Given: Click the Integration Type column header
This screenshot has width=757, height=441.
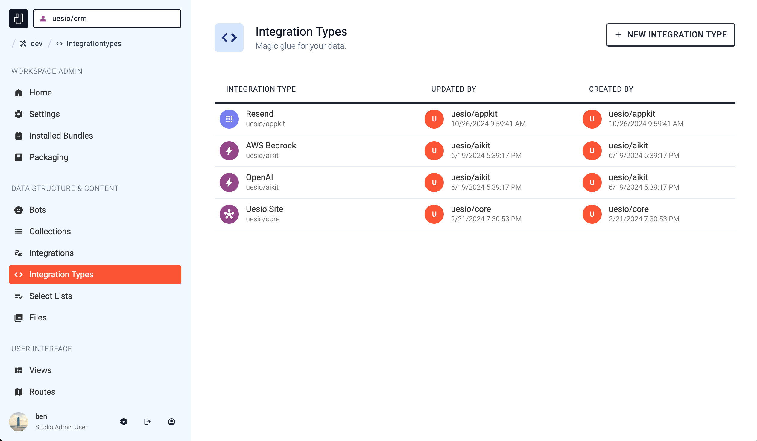Looking at the screenshot, I should [261, 89].
